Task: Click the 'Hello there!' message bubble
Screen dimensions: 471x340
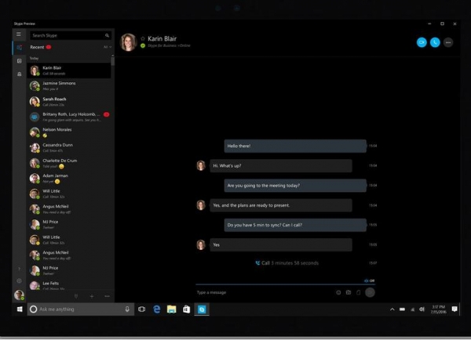Action: [x=295, y=146]
